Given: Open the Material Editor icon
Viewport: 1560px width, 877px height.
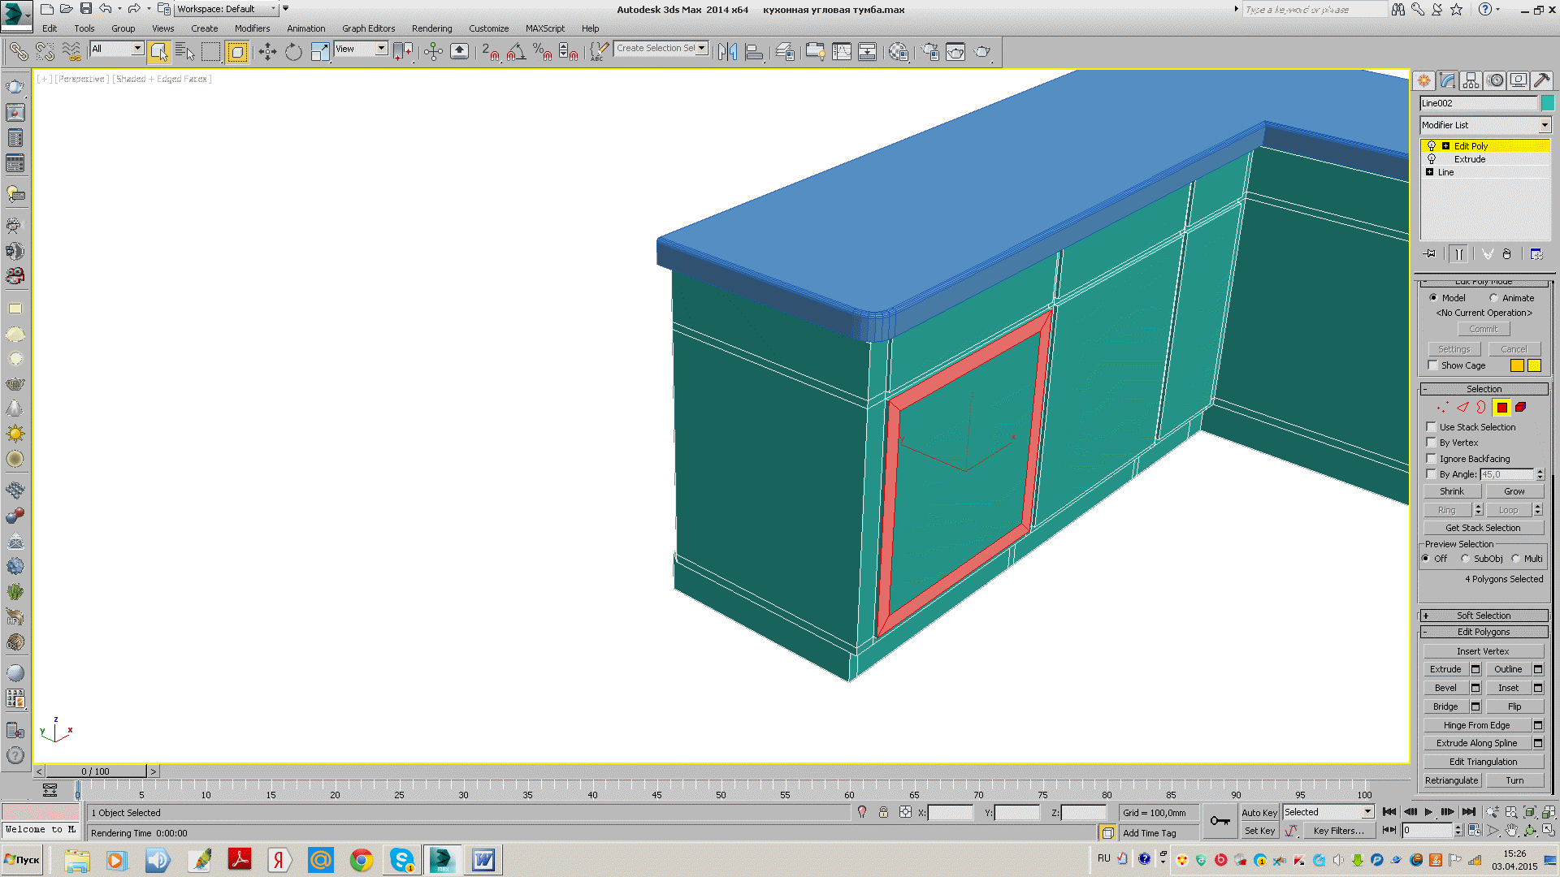Looking at the screenshot, I should pyautogui.click(x=899, y=52).
